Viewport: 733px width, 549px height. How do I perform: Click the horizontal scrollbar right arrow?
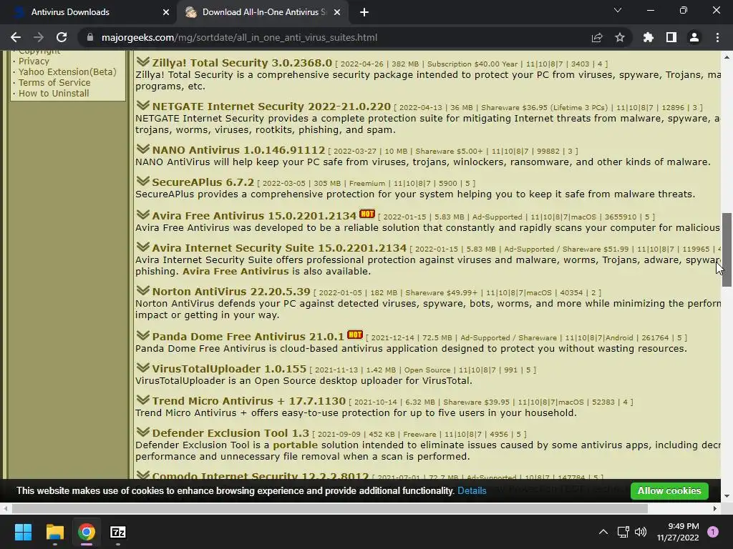pyautogui.click(x=715, y=508)
